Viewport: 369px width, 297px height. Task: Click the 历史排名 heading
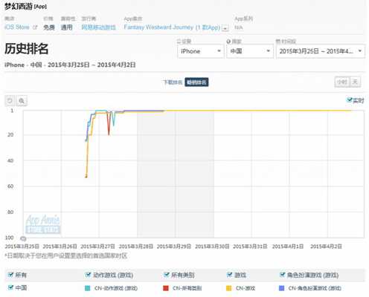click(x=26, y=49)
